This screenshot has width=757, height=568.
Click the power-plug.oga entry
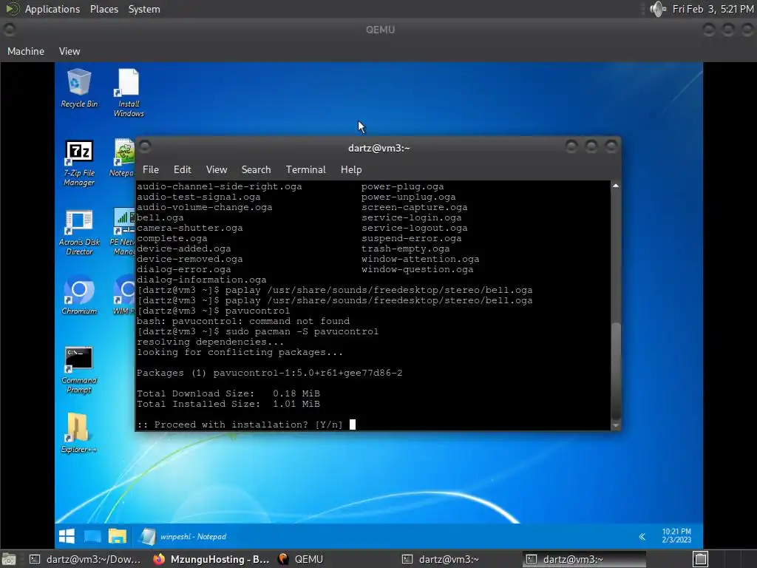[x=403, y=186]
